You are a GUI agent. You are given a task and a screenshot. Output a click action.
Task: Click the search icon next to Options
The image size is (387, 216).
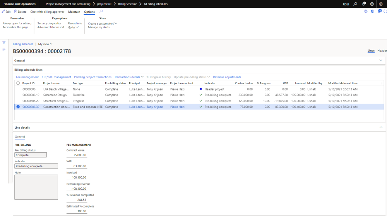(x=101, y=12)
